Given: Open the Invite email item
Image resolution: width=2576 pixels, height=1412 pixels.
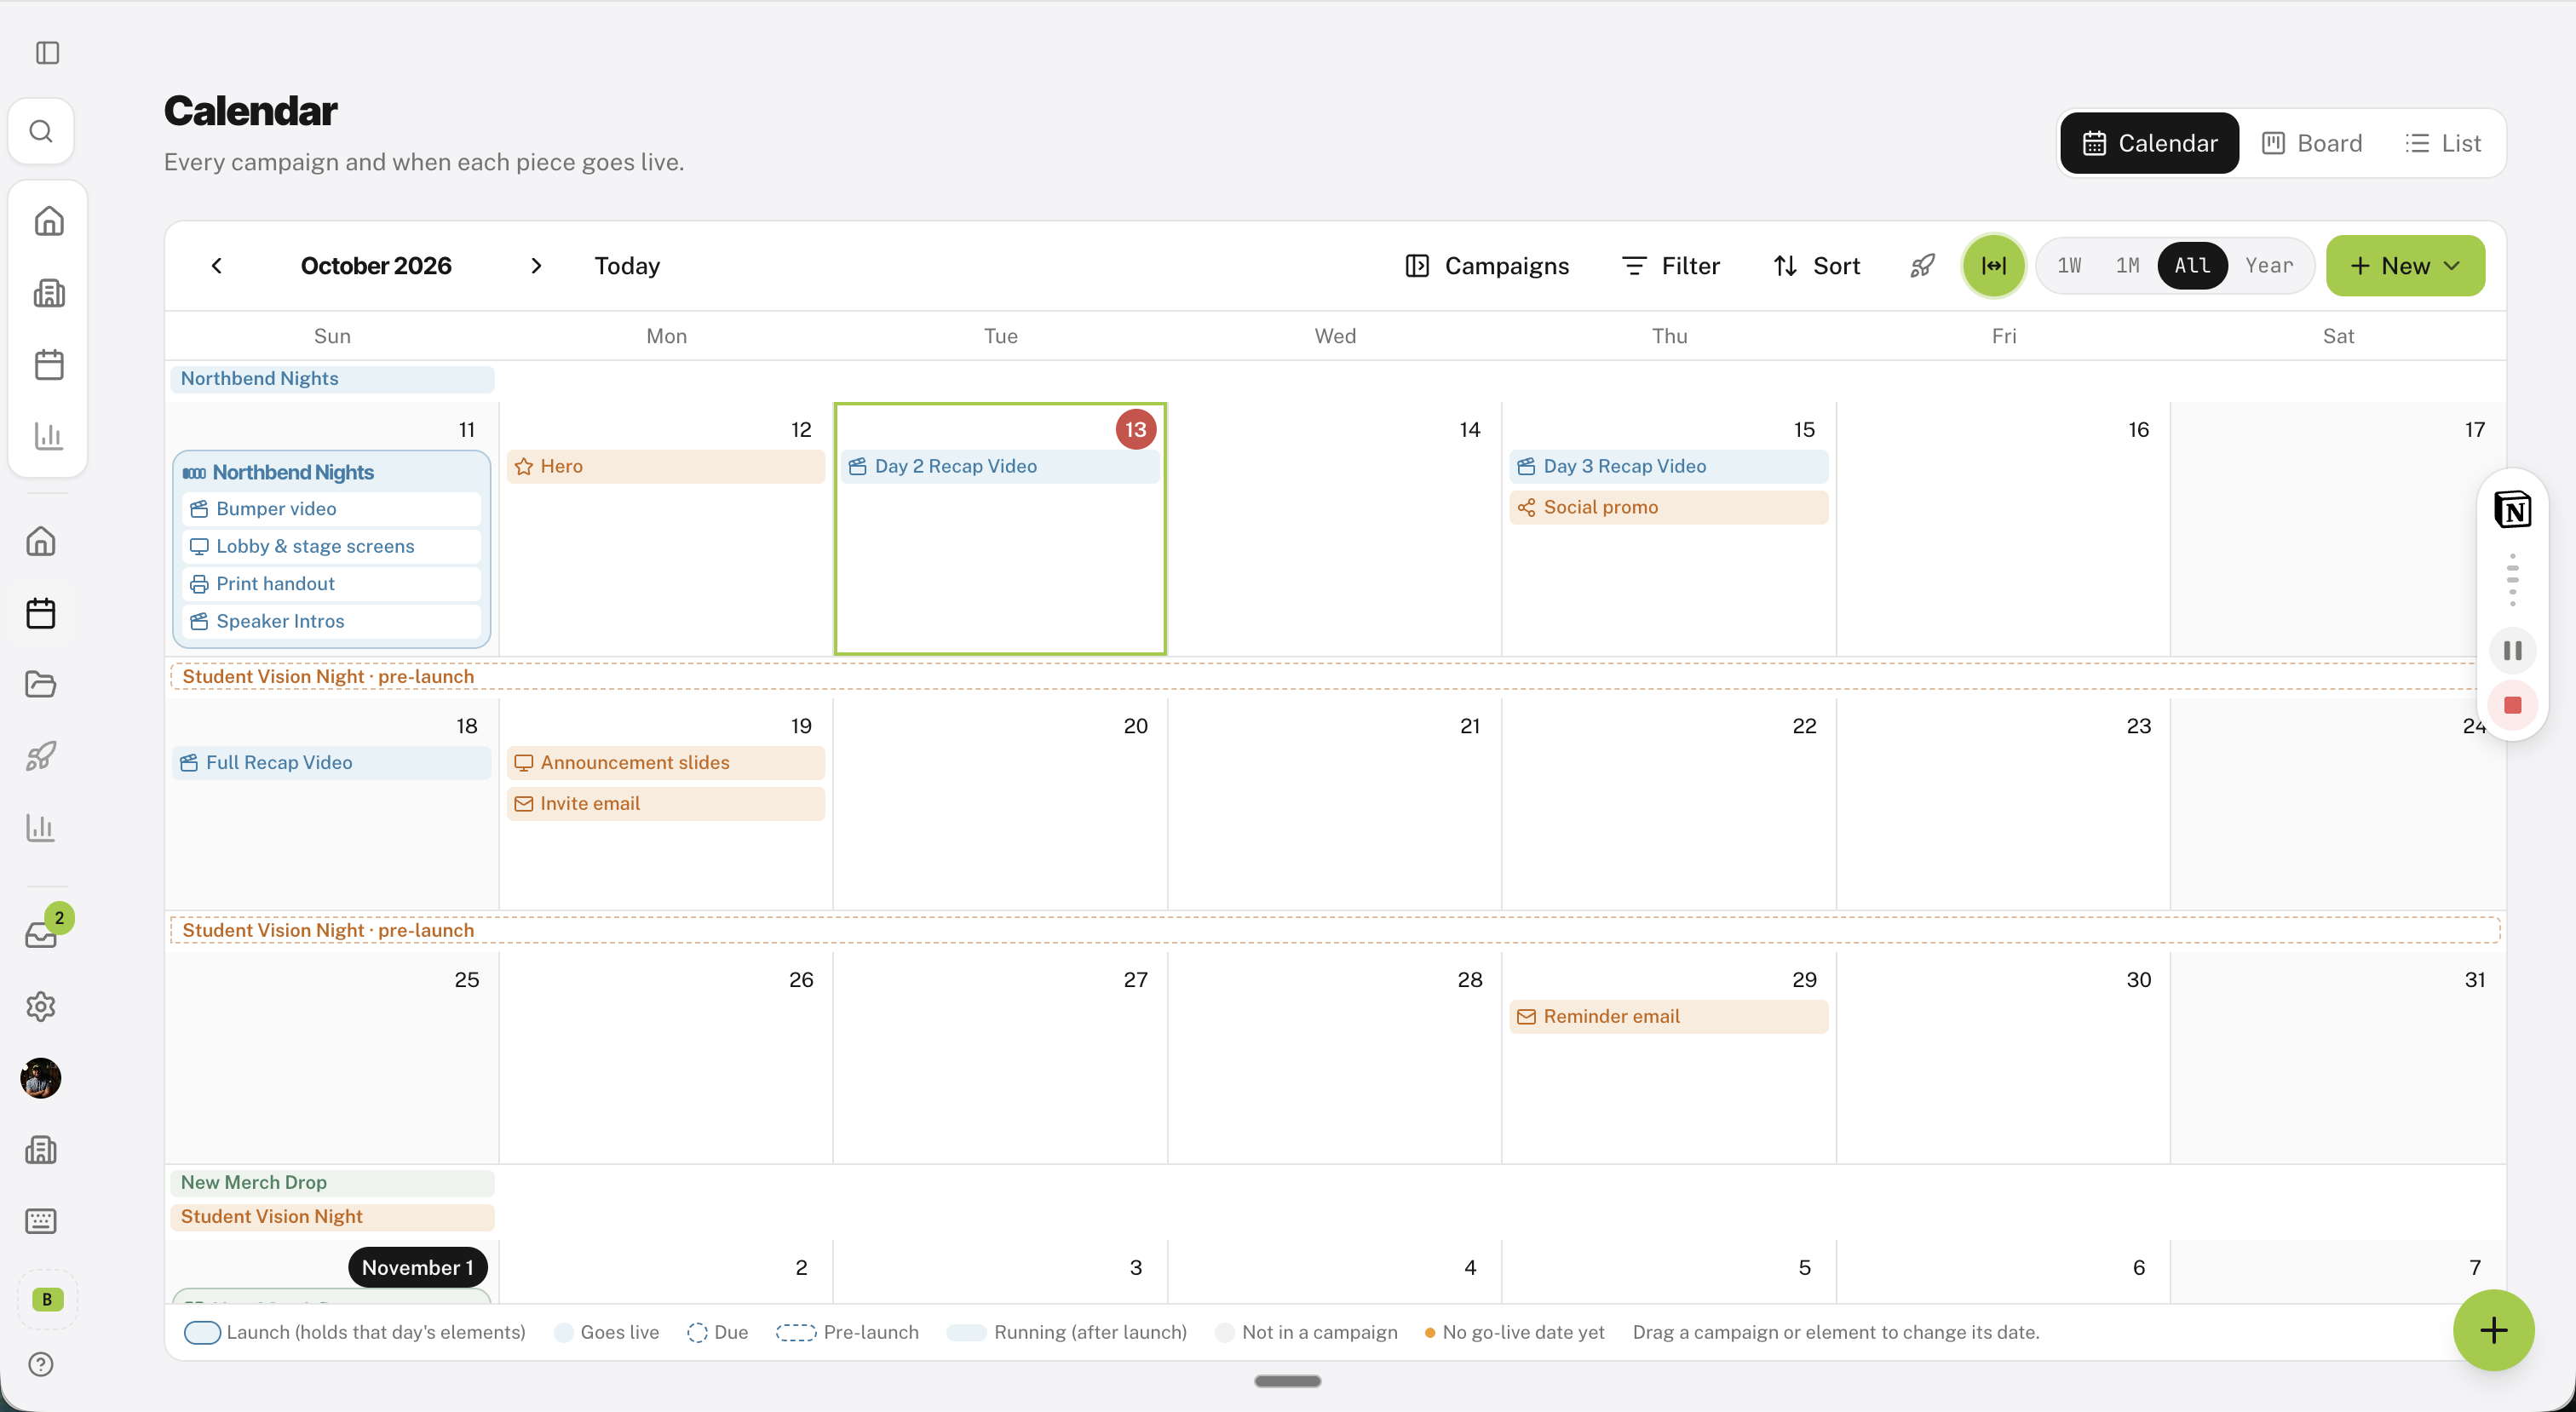Looking at the screenshot, I should tap(666, 804).
